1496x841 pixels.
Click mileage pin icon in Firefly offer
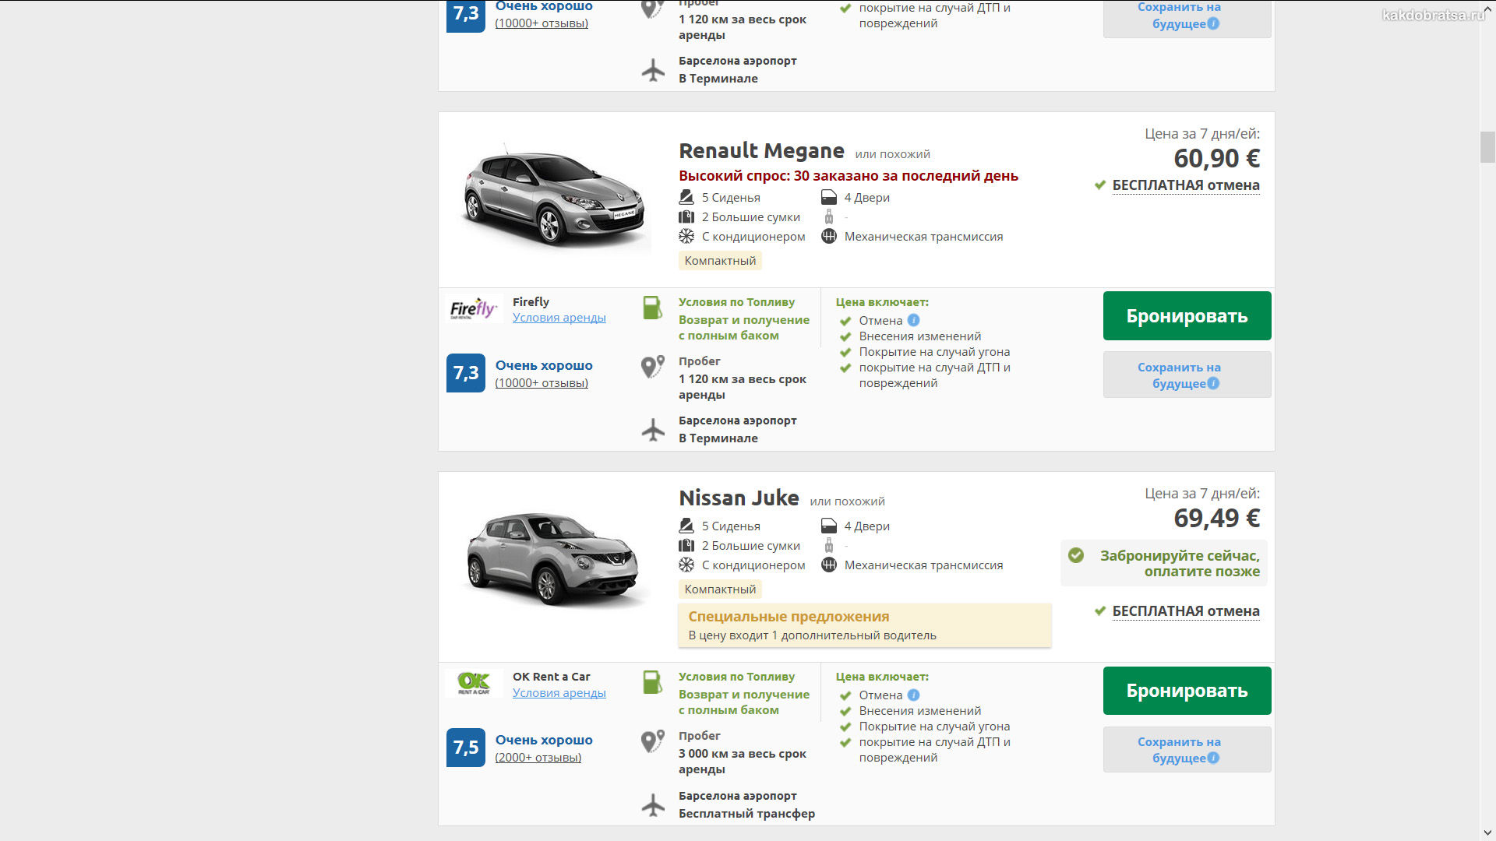[x=652, y=366]
